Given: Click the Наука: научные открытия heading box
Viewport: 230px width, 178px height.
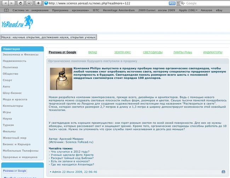Looking at the screenshot, I should [x=48, y=37].
